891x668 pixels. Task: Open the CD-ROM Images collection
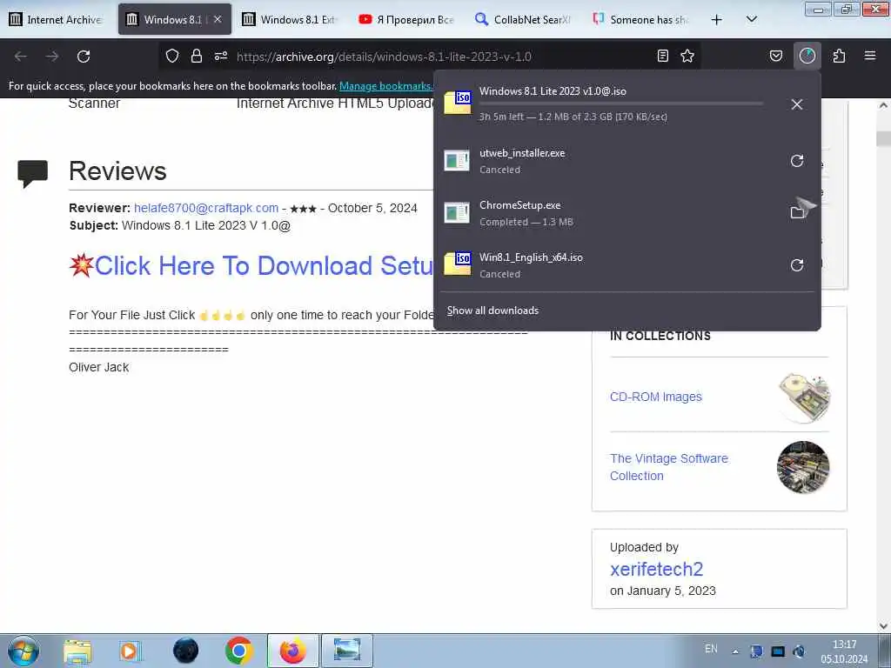(x=656, y=397)
